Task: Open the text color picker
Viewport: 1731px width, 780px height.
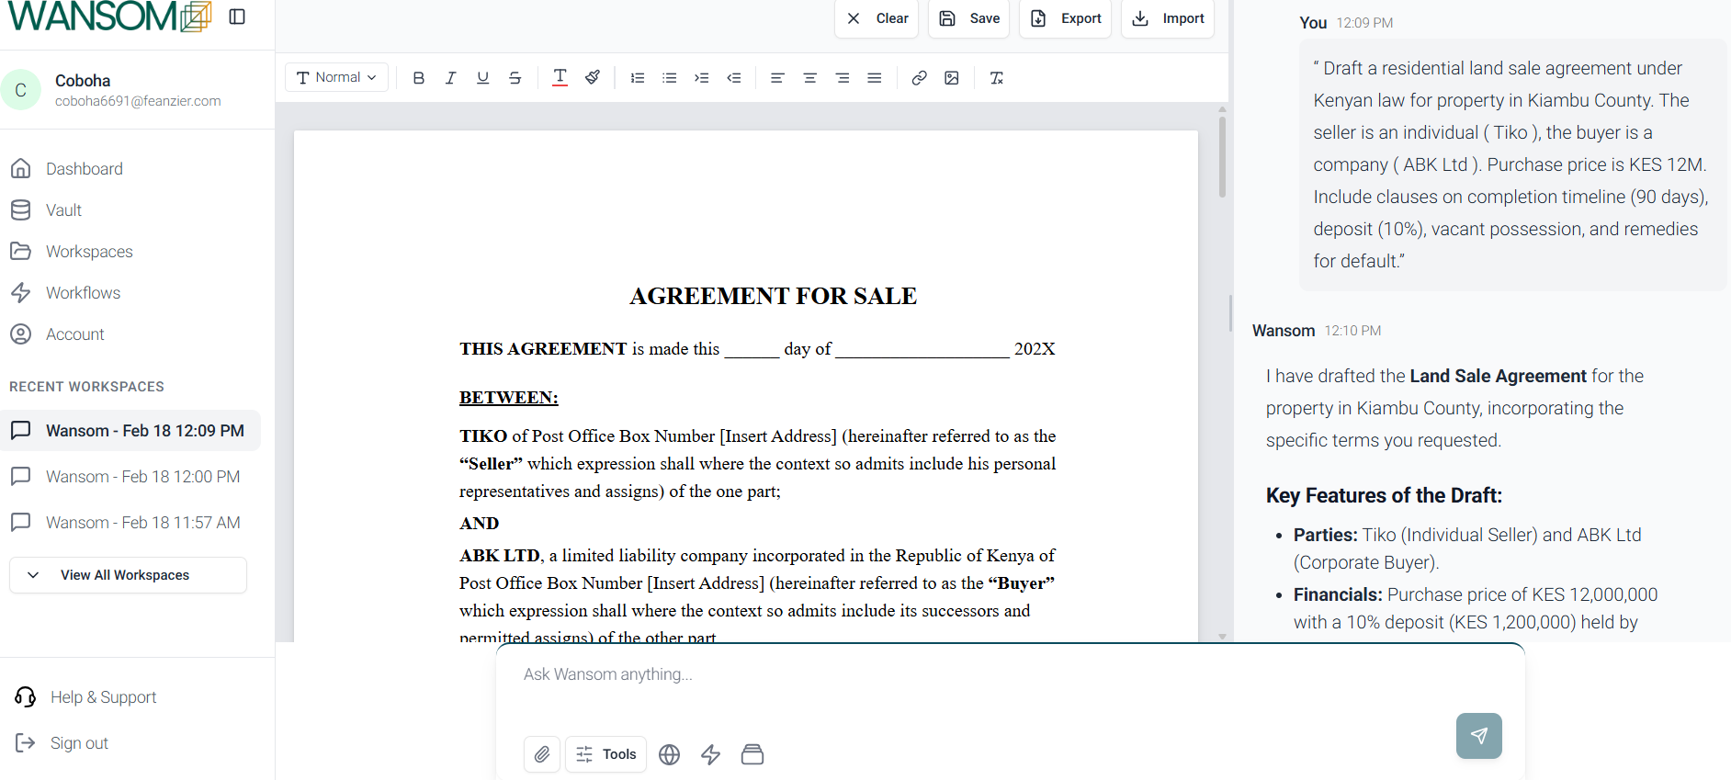Action: pyautogui.click(x=560, y=78)
